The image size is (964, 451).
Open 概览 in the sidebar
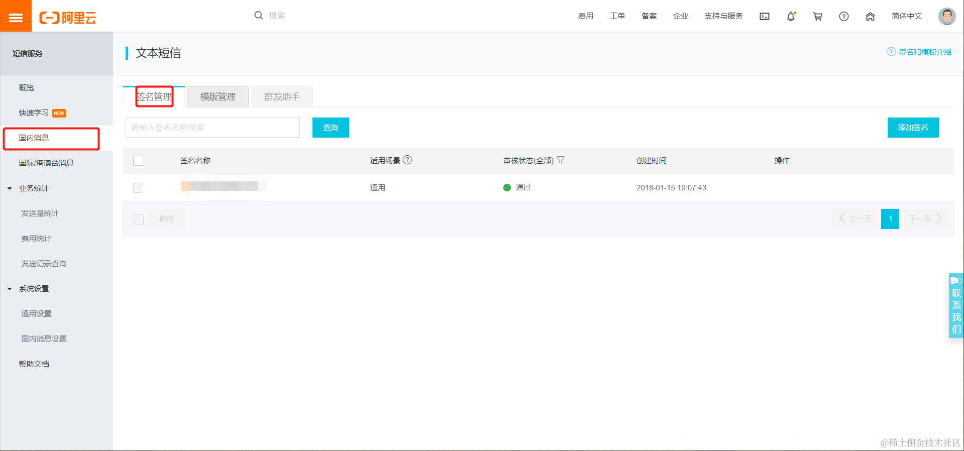[27, 87]
